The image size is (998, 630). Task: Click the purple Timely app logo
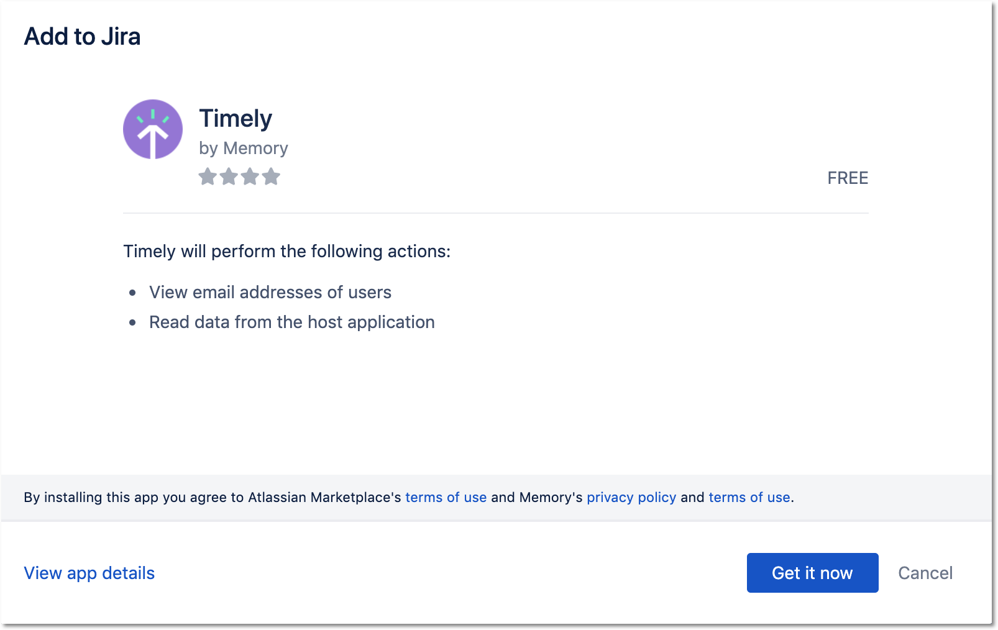tap(153, 129)
